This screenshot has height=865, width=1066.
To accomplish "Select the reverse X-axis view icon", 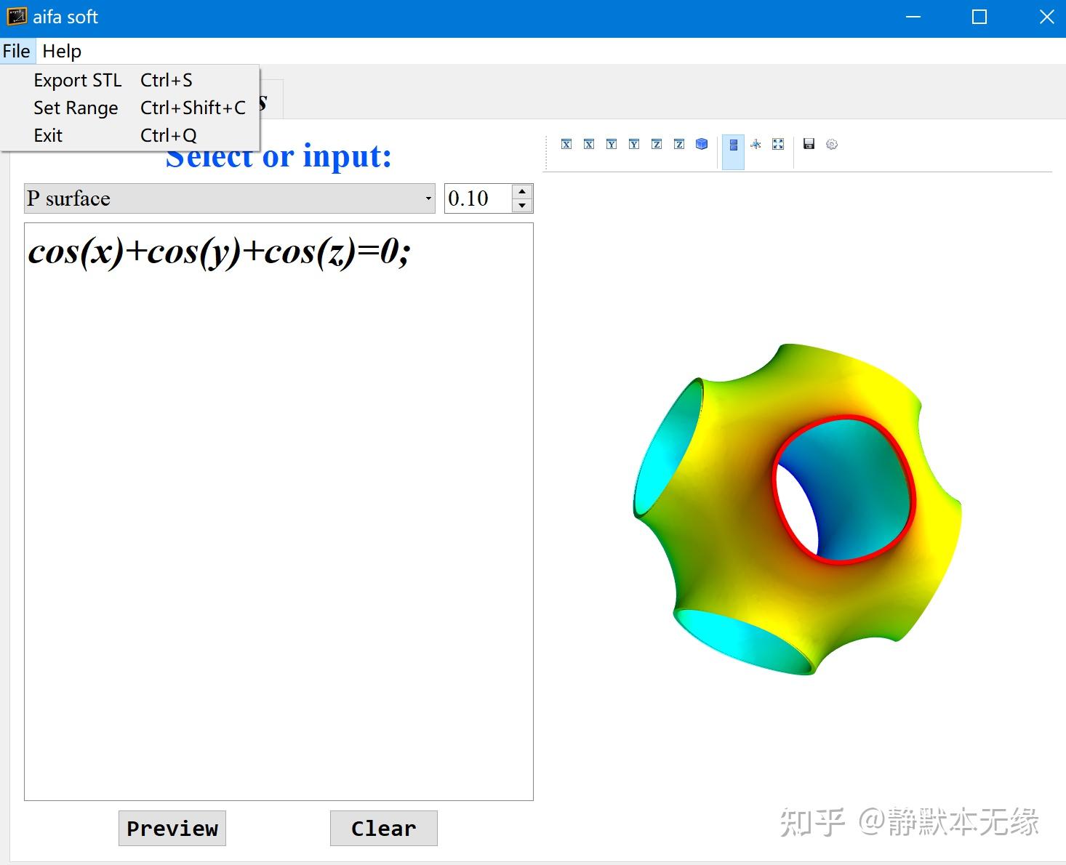I will 588,144.
